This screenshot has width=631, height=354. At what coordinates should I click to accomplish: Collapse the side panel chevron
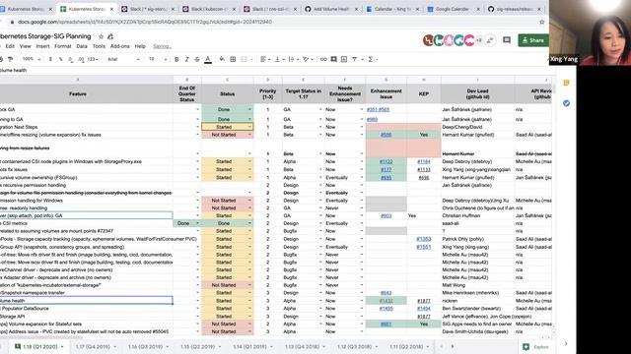click(x=566, y=343)
